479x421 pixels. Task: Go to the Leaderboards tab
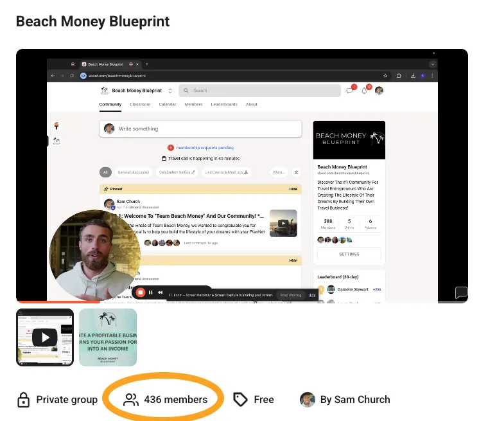(x=224, y=104)
